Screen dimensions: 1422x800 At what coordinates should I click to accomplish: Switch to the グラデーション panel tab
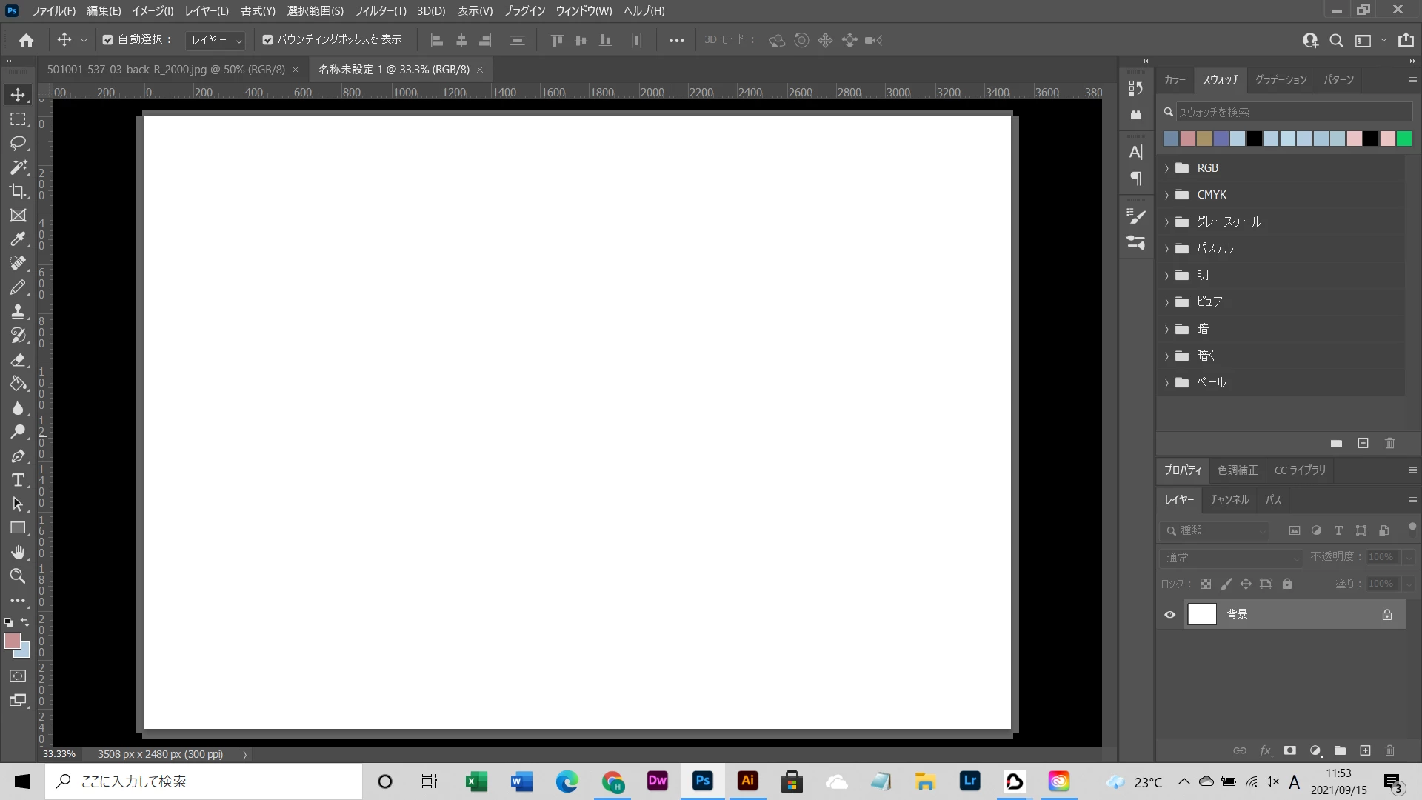[1281, 80]
